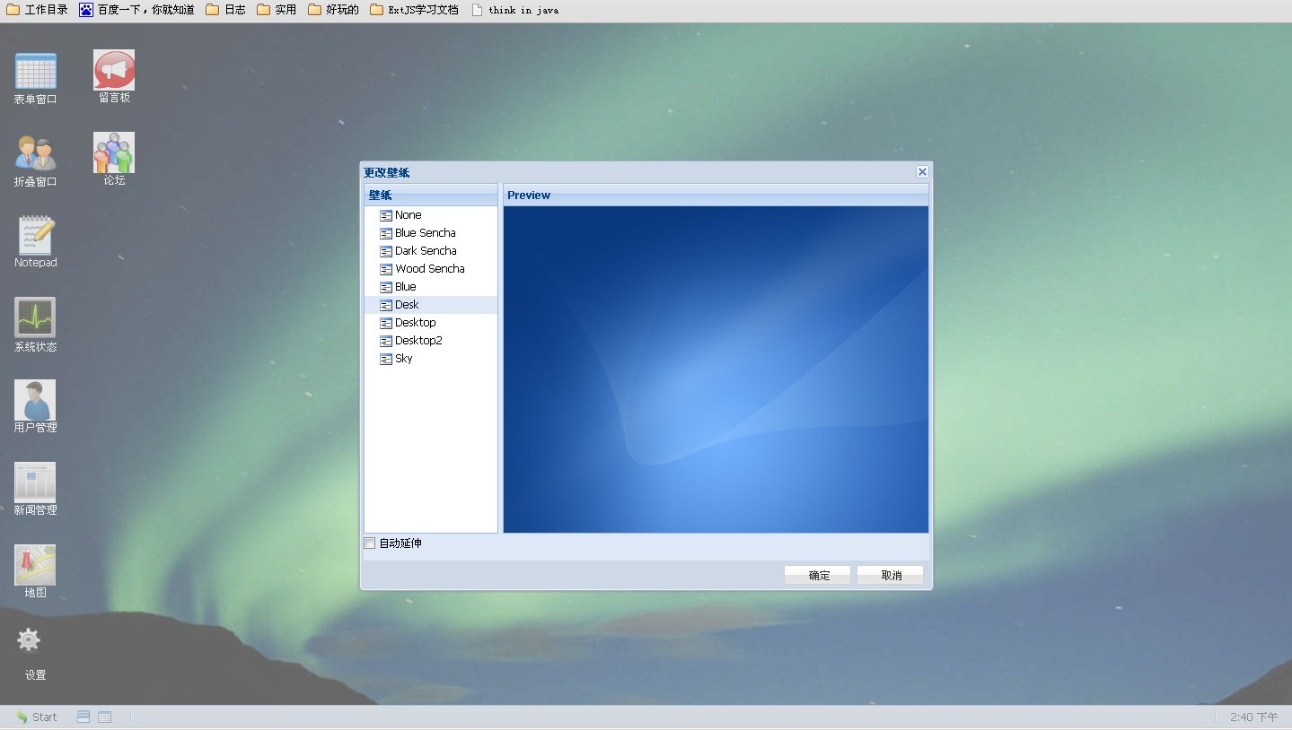Close the 更改壁纸 dialog
Screen dimensions: 1292x730
[x=922, y=171]
